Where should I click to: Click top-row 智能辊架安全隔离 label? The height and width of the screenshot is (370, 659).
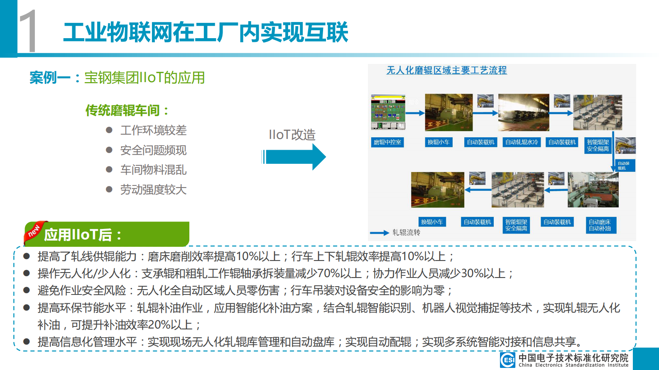coord(598,146)
